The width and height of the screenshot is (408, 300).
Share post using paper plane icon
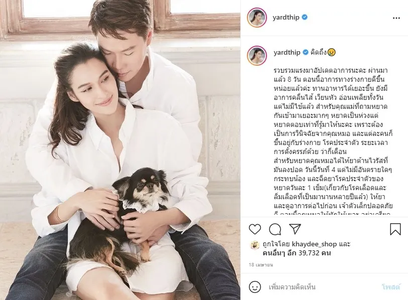tap(295, 229)
